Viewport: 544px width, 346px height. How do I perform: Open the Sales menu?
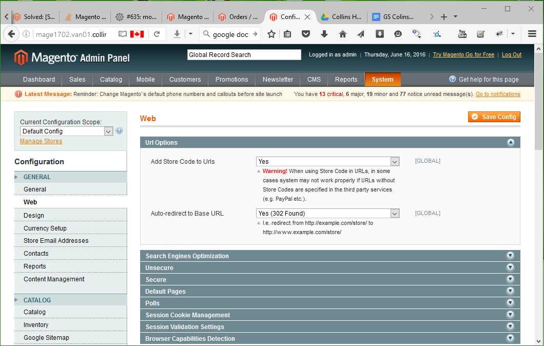click(77, 80)
